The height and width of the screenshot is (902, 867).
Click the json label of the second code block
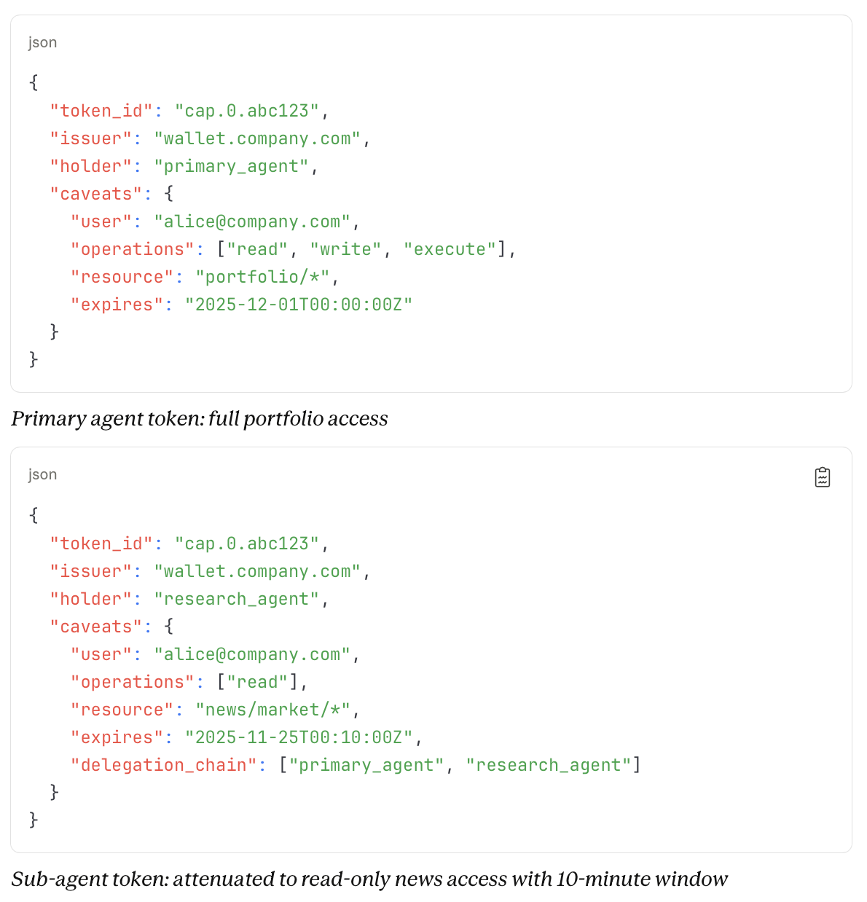pos(42,474)
